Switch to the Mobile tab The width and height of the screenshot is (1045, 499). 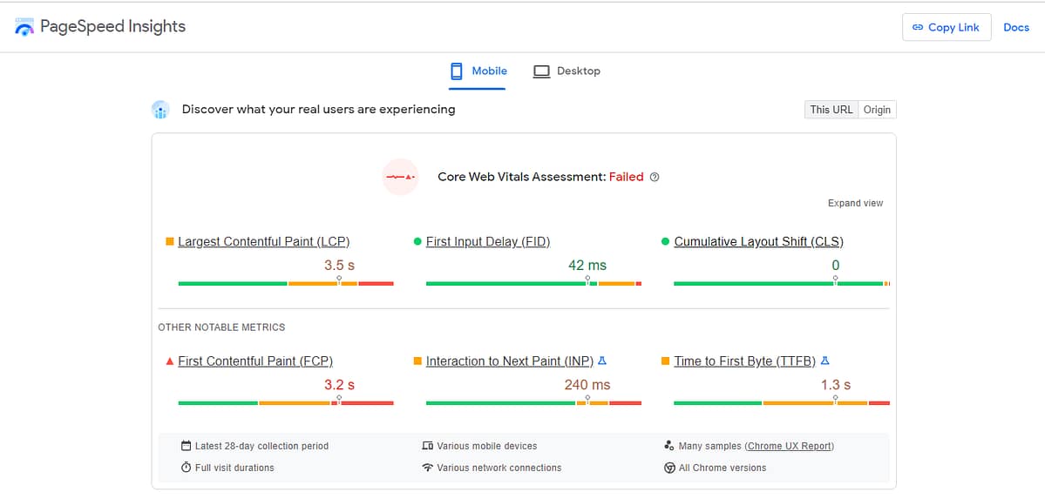click(478, 71)
